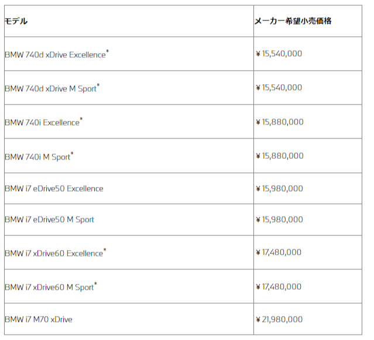The width and height of the screenshot is (374, 340).
Task: Select the BMW i7 M70 xDrive cell
Action: (x=39, y=319)
